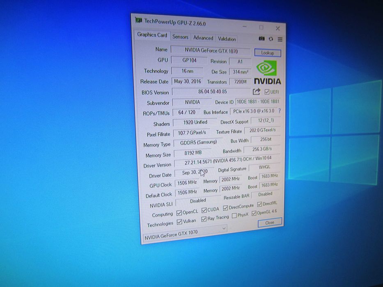Click the Resizable BAR field Disabled
Screen dimensions: 383x287
pyautogui.click(x=265, y=194)
